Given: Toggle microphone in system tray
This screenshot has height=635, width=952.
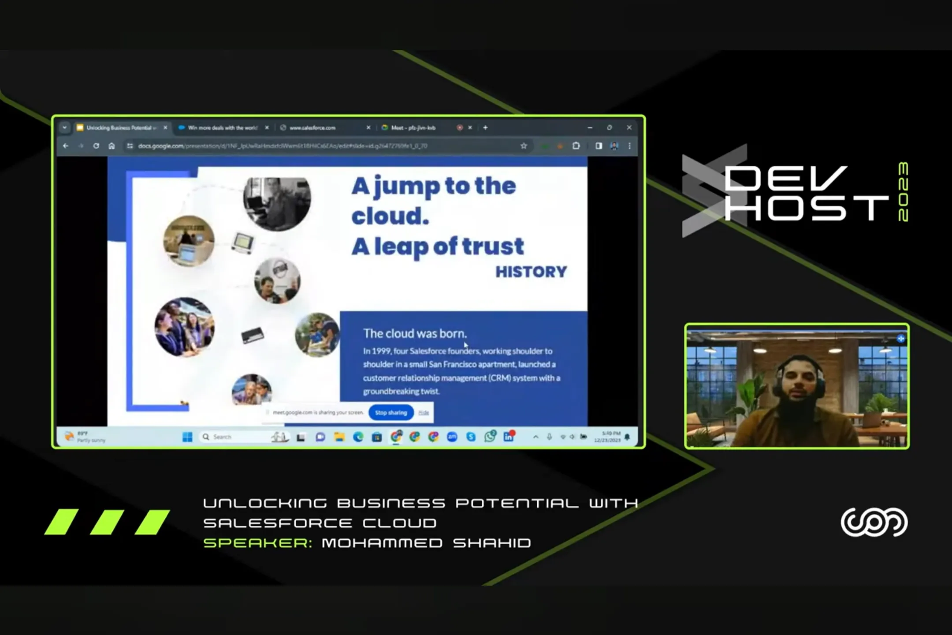Looking at the screenshot, I should click(x=549, y=437).
